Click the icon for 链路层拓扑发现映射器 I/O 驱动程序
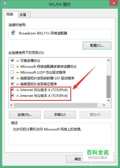Viewport: 120px width, 168px height. (18, 78)
